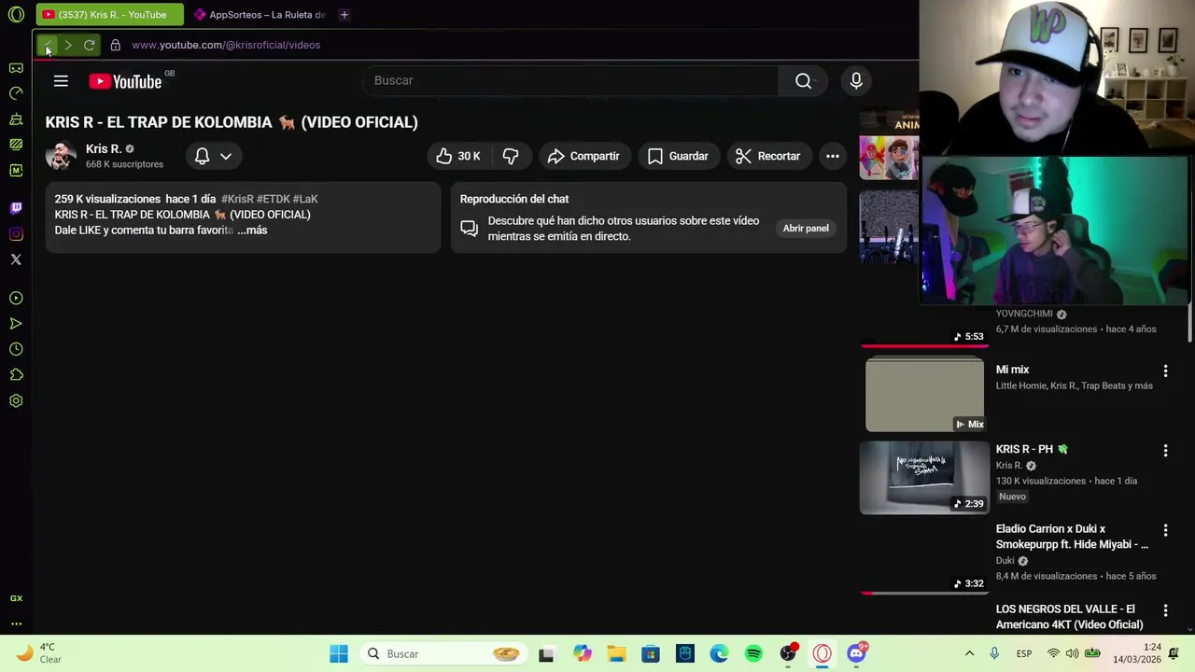The width and height of the screenshot is (1195, 672).
Task: Open options menu for Eladio Carrion video
Action: [x=1165, y=530]
